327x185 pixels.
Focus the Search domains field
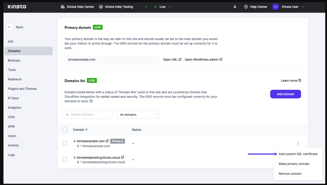(88, 115)
